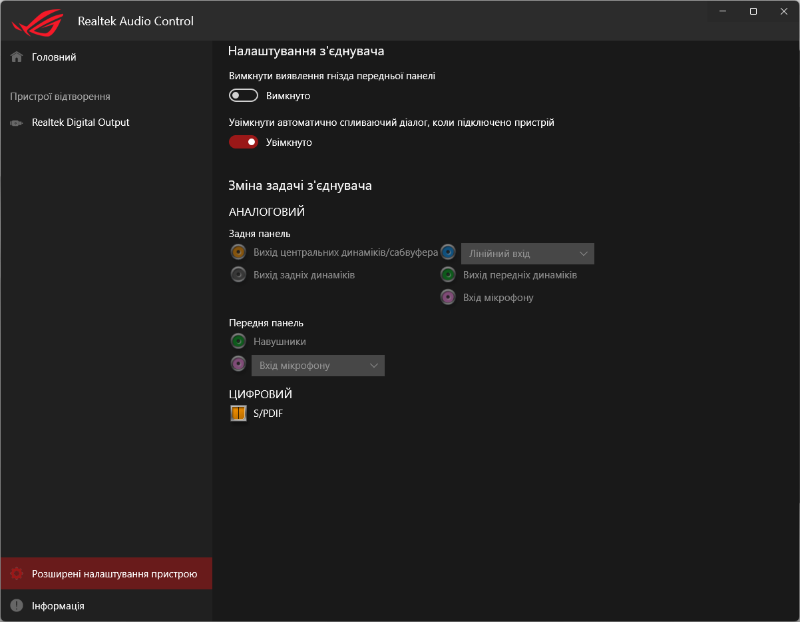Viewport: 800px width, 622px height.
Task: Click the blue line-in jack icon
Action: [x=448, y=252]
